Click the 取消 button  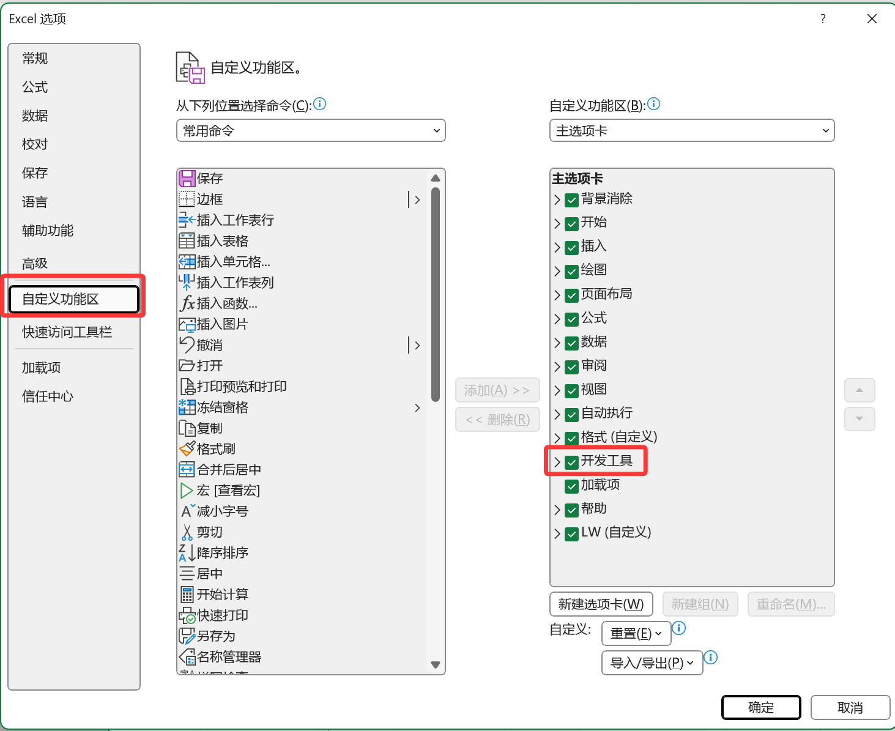point(850,708)
